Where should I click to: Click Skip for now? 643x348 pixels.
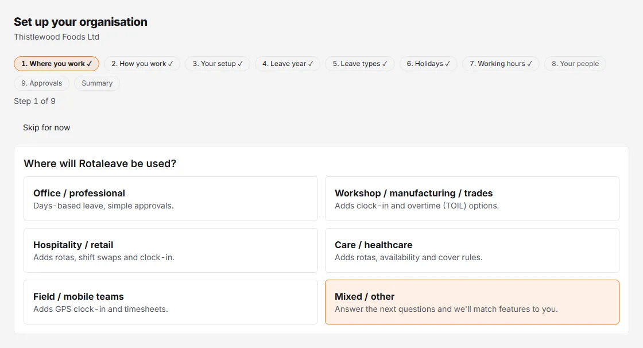tap(47, 127)
